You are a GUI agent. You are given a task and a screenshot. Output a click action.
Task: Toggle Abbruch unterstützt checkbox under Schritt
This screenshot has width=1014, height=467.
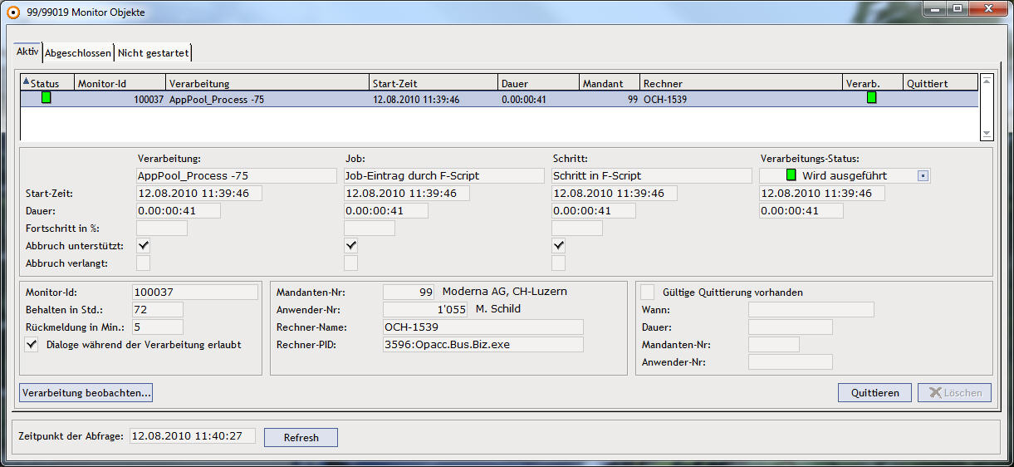pyautogui.click(x=559, y=246)
